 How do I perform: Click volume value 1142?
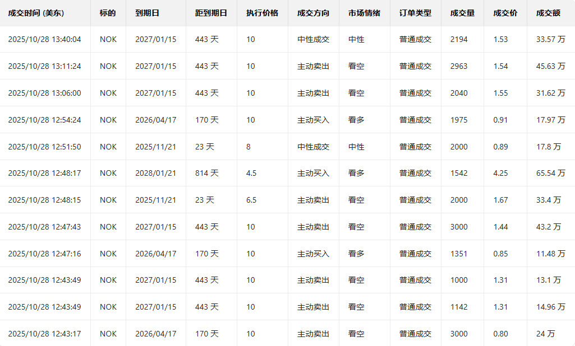459,307
